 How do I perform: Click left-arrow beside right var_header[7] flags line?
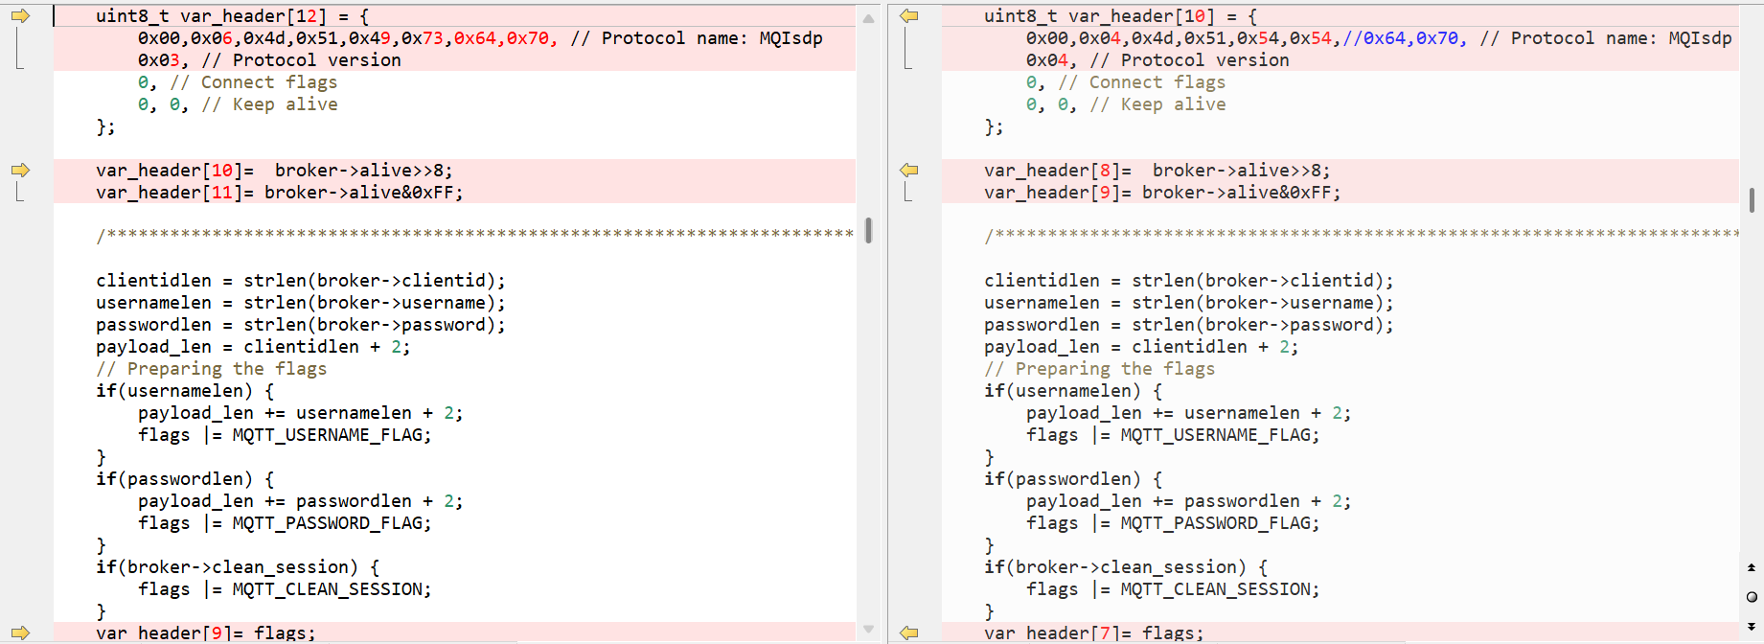[909, 633]
